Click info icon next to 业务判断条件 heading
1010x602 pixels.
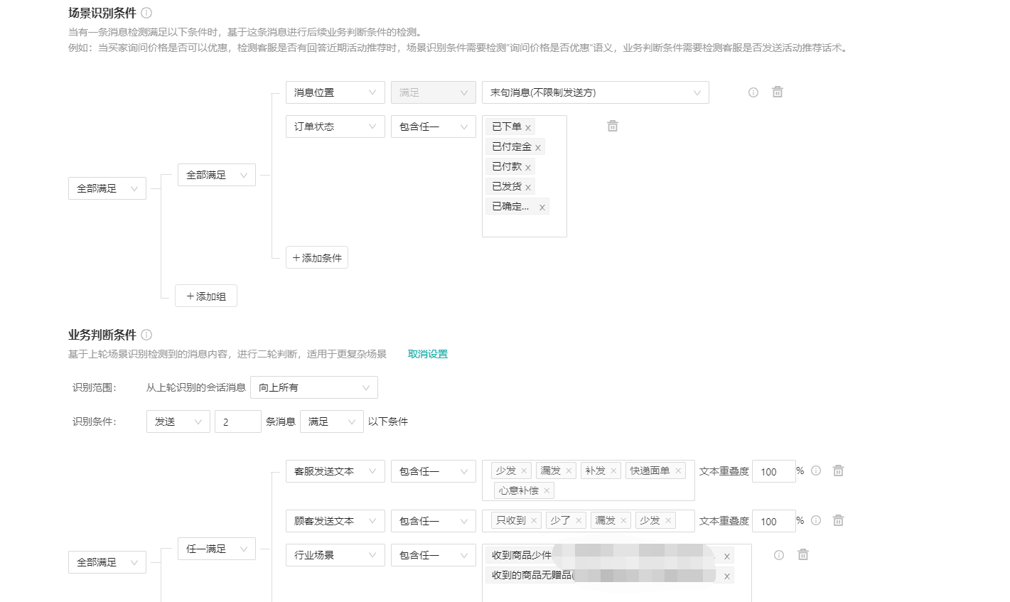click(146, 335)
